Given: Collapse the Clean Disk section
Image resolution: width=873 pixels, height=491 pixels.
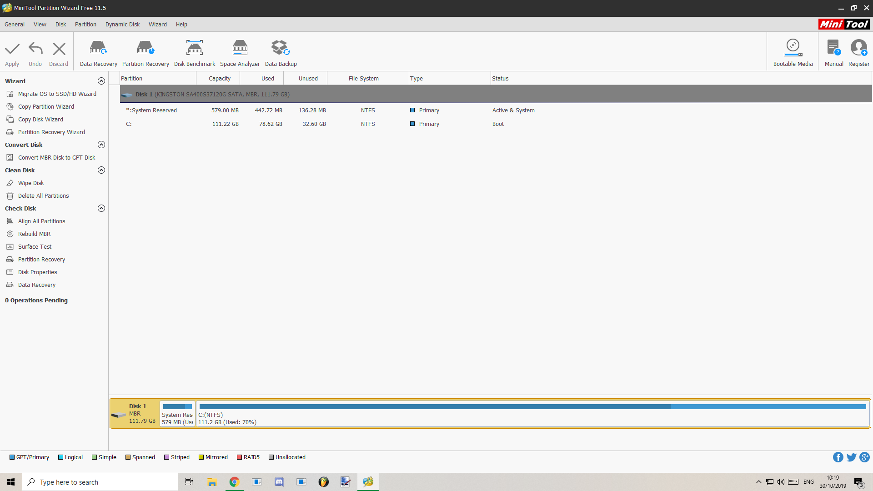Looking at the screenshot, I should [x=101, y=170].
